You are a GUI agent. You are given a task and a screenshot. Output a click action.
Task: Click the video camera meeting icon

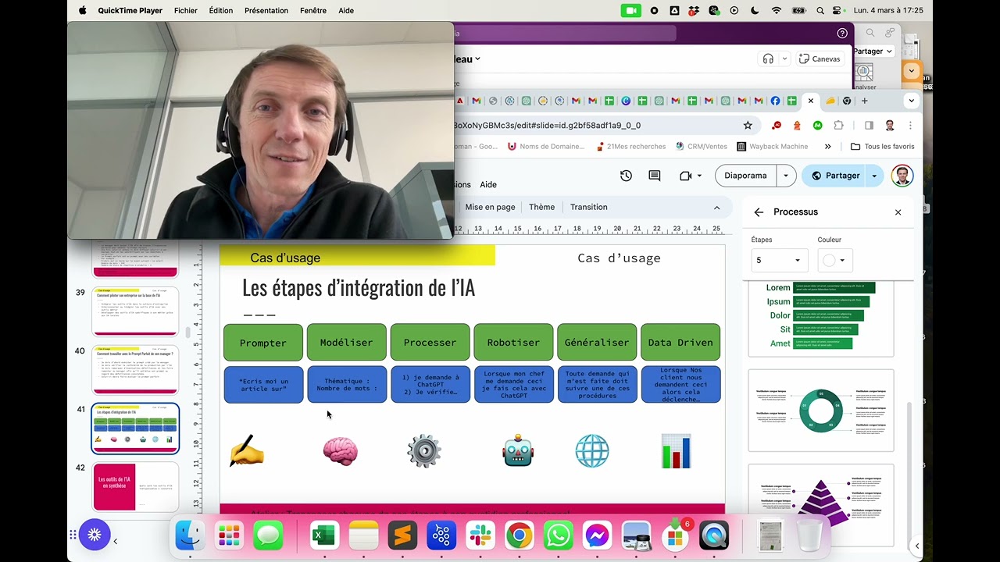(x=686, y=176)
